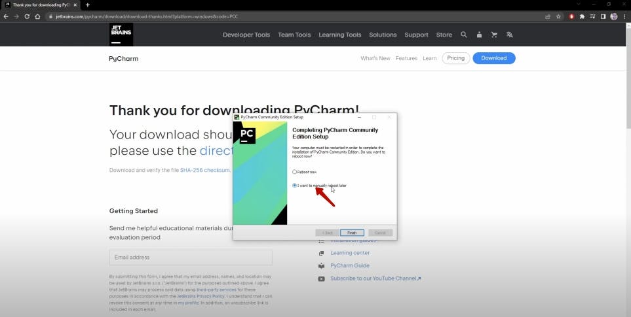Open the site search magnifier icon

[464, 35]
